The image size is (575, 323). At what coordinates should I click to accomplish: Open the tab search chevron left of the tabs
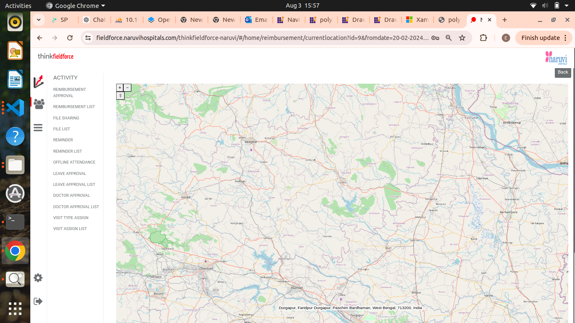tap(38, 20)
